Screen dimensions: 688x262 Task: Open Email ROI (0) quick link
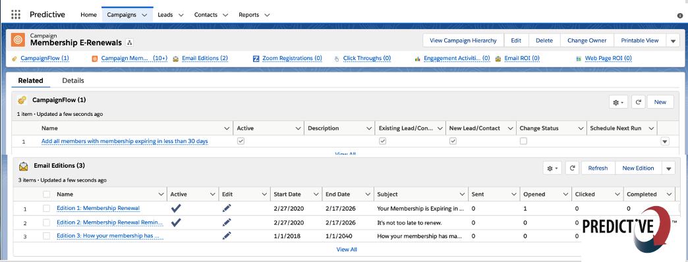(522, 59)
